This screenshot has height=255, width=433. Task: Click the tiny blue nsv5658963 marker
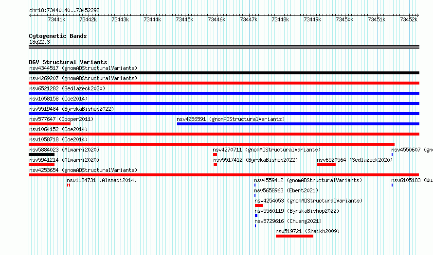[x=255, y=195]
